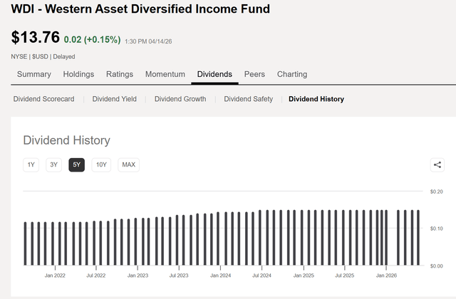Image resolution: width=456 pixels, height=299 pixels.
Task: Click the $0.00 y-axis label
Action: pyautogui.click(x=437, y=266)
